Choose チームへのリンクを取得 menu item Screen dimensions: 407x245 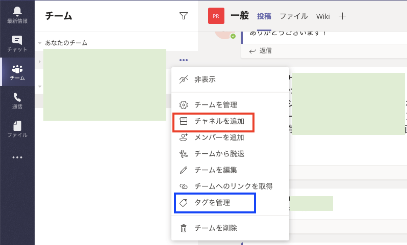coord(230,186)
